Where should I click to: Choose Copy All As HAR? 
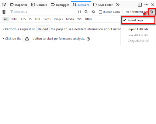click(138, 41)
